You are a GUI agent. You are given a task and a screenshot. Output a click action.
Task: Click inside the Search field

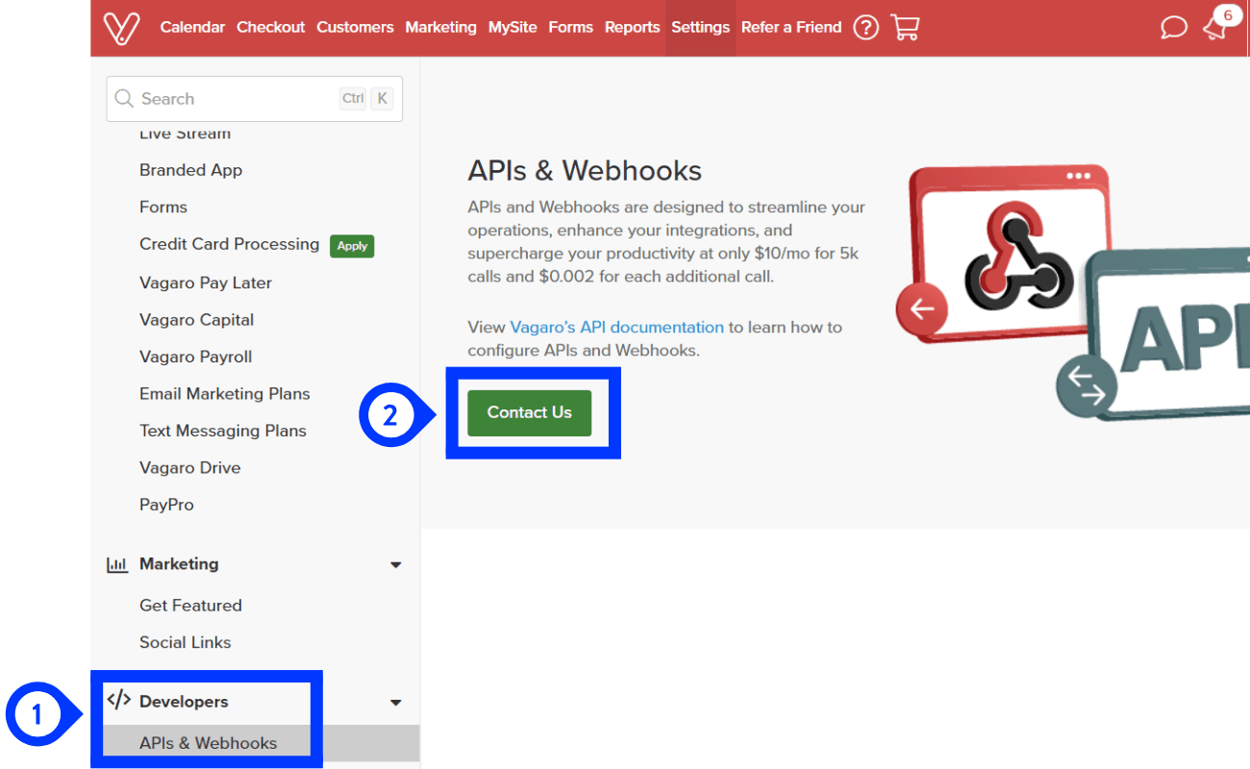(x=231, y=98)
